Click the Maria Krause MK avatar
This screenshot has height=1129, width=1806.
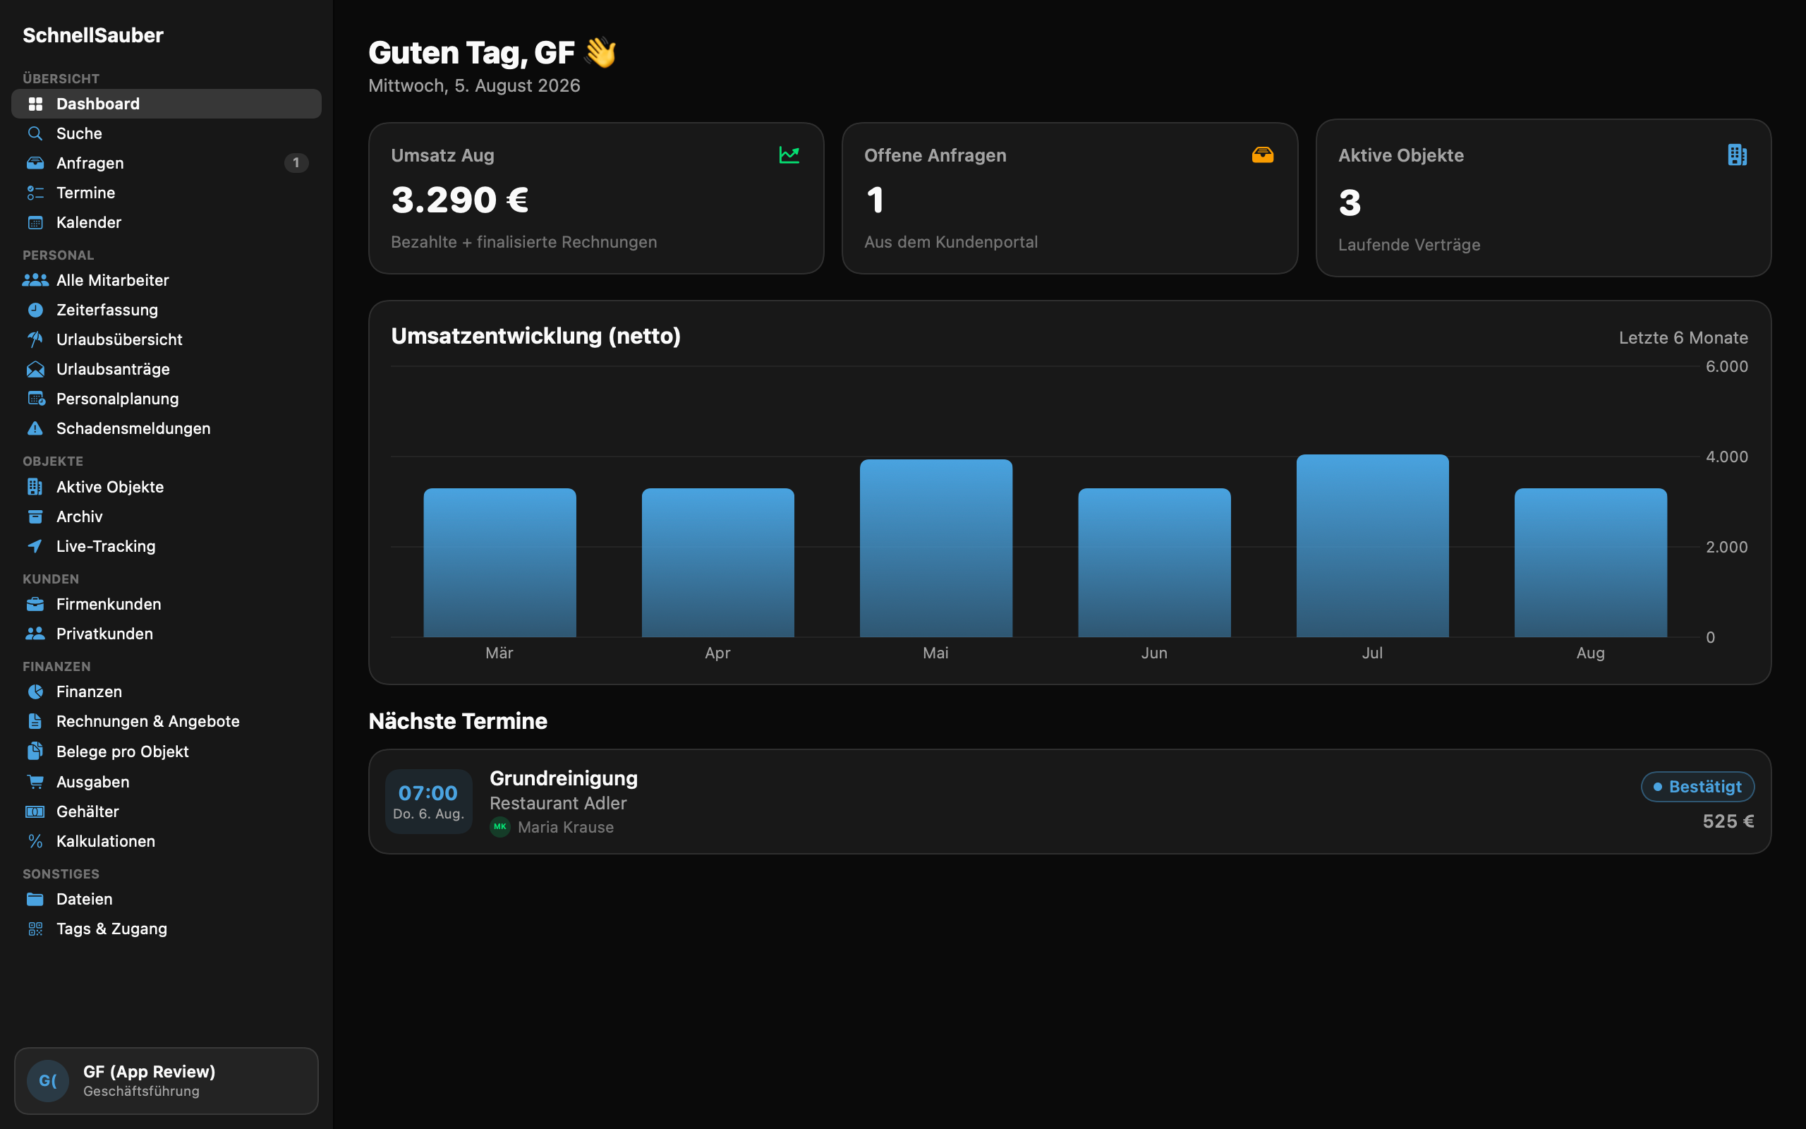point(500,827)
